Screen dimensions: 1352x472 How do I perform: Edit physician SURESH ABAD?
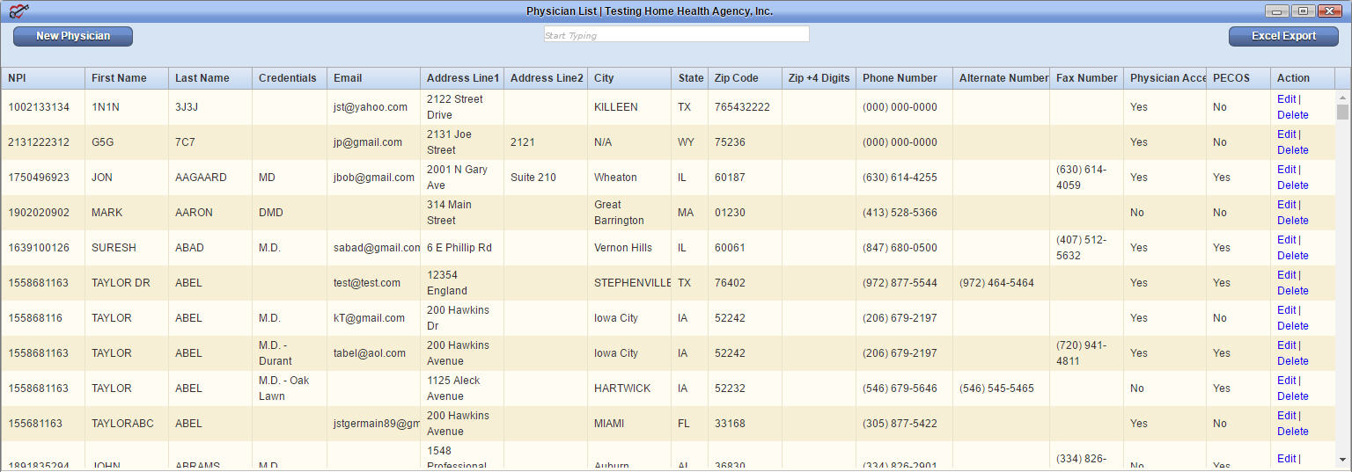(x=1286, y=240)
